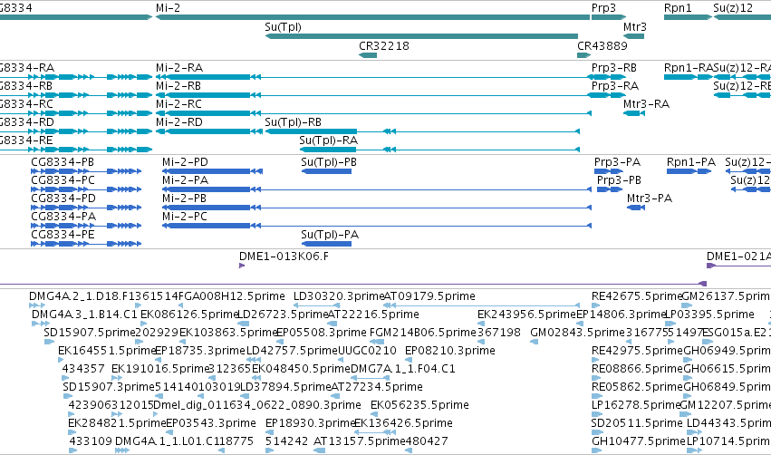Click the Su(z)12 gene label
Screen dimensions: 771x455
coord(733,8)
